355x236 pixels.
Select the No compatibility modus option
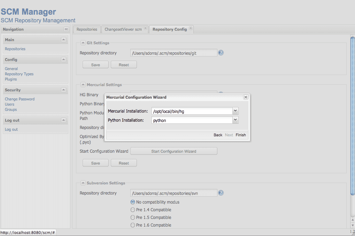(x=132, y=202)
